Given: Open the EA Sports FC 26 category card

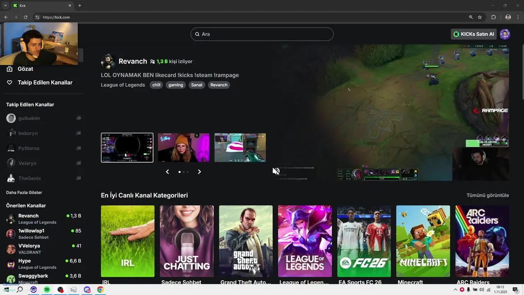Looking at the screenshot, I should (x=364, y=241).
